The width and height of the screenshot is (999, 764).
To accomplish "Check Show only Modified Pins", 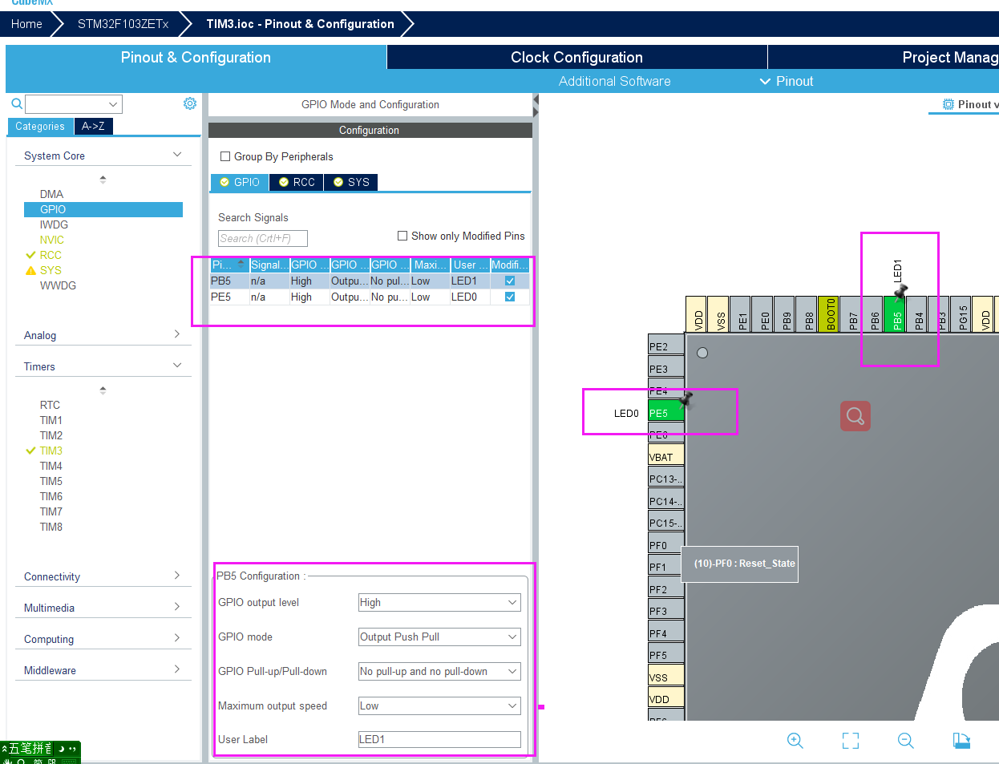I will [x=402, y=236].
